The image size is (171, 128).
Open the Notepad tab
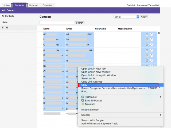(x=33, y=5)
